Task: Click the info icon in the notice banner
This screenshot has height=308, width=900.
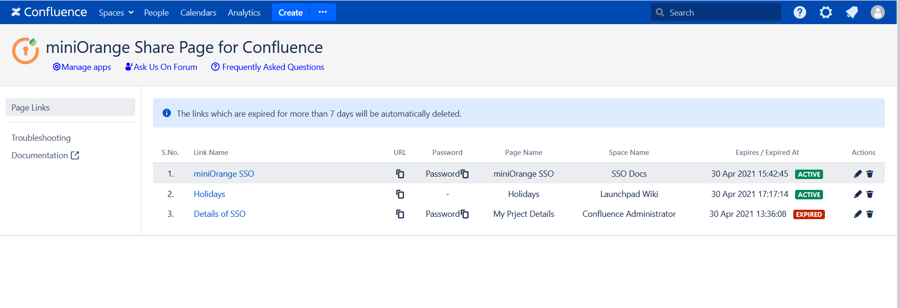Action: click(167, 113)
